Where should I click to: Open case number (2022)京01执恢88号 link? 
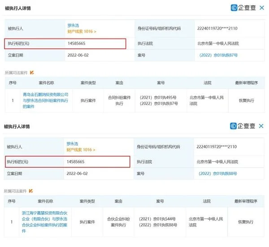click(x=218, y=173)
